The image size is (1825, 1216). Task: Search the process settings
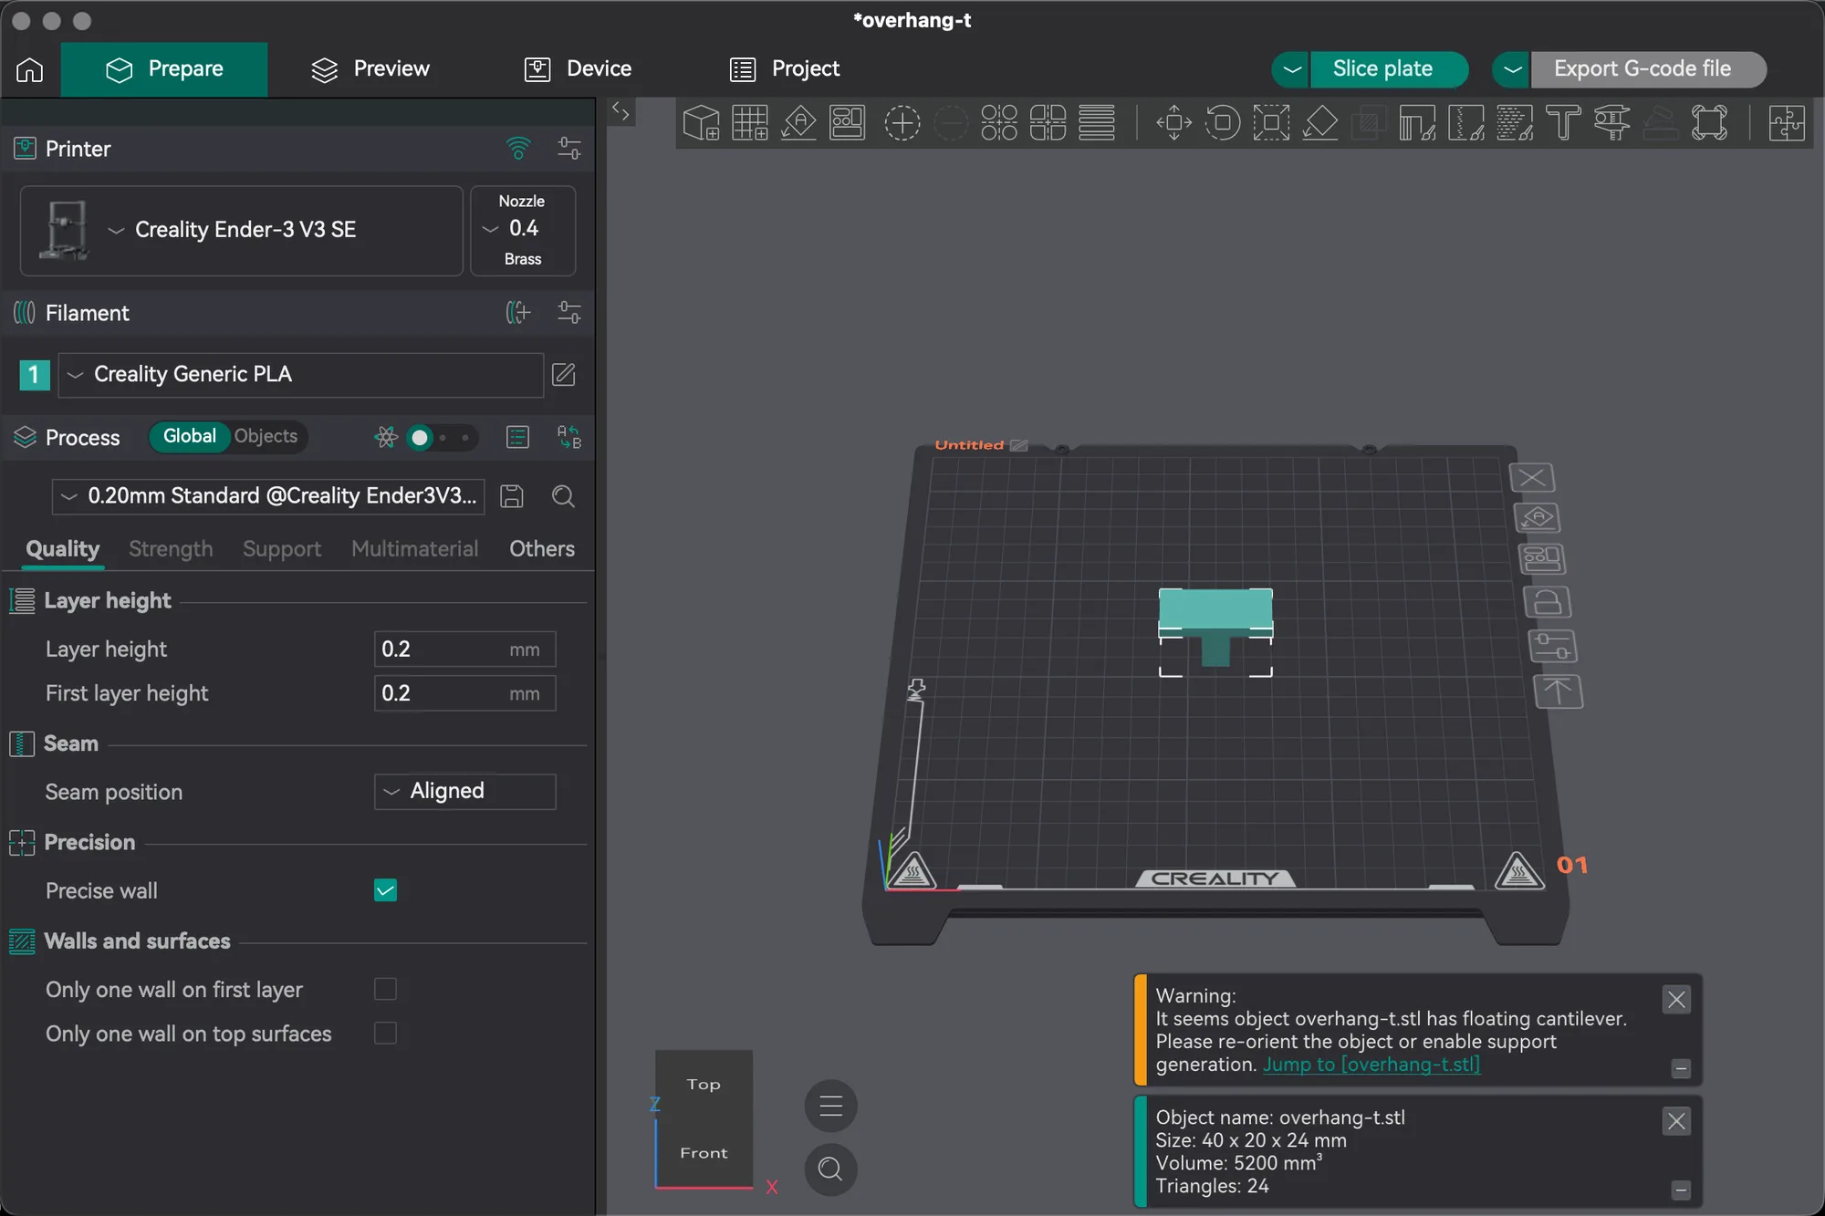point(564,495)
